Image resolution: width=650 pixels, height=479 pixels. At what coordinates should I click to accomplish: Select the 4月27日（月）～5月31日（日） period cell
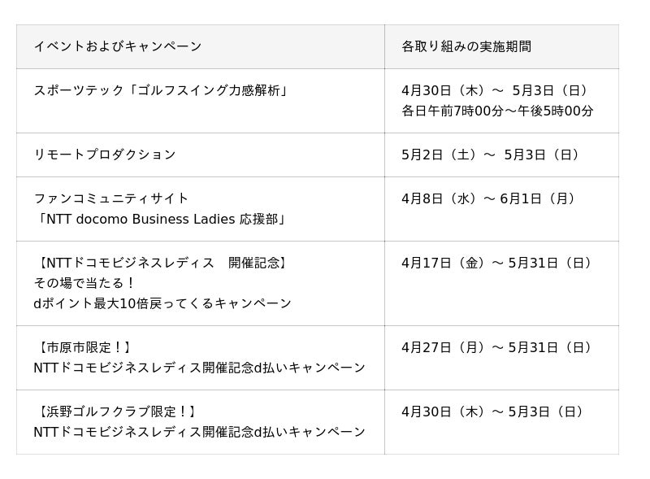(498, 347)
